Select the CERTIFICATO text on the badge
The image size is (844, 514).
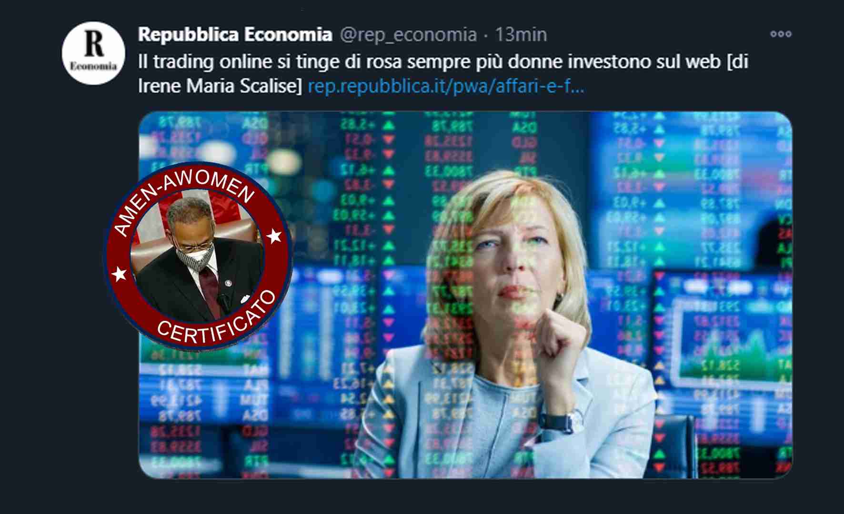coord(217,319)
